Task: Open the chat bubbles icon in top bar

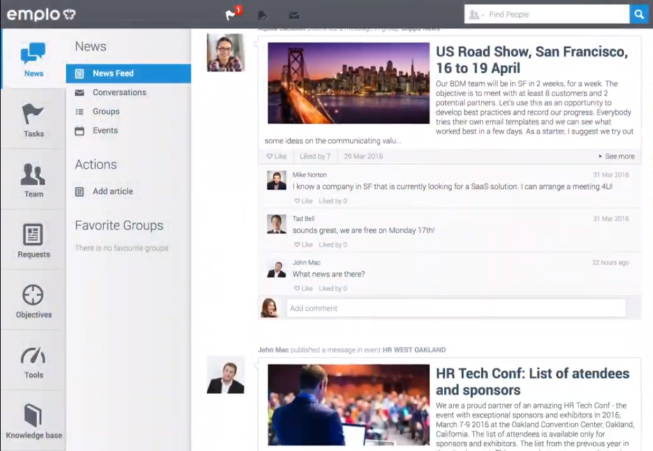Action: [x=262, y=15]
